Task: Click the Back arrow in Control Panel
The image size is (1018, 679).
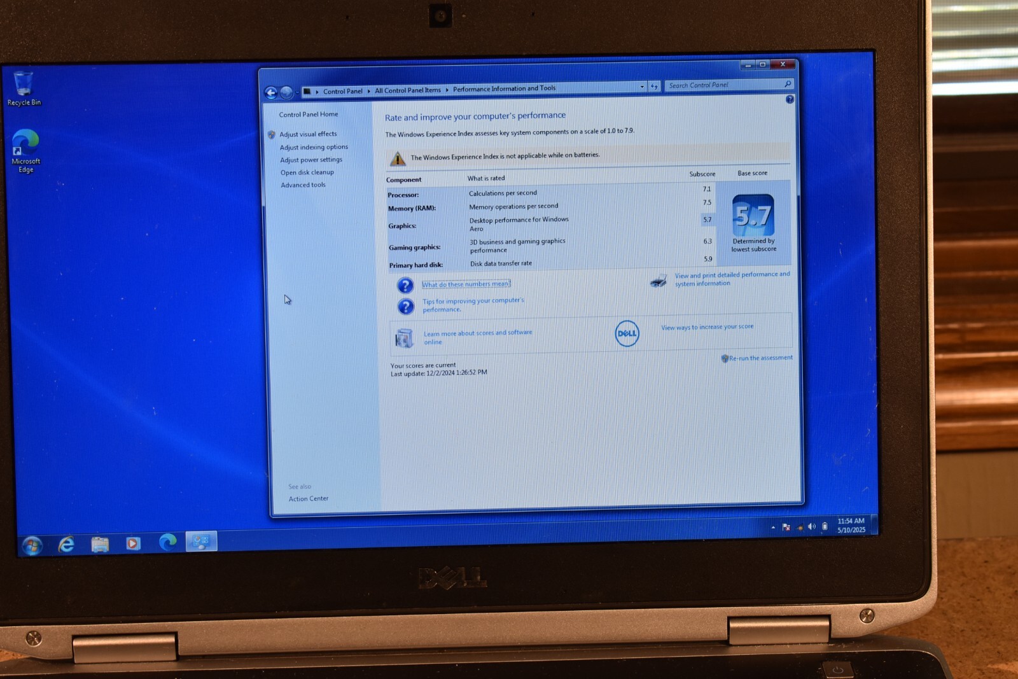Action: coord(271,93)
